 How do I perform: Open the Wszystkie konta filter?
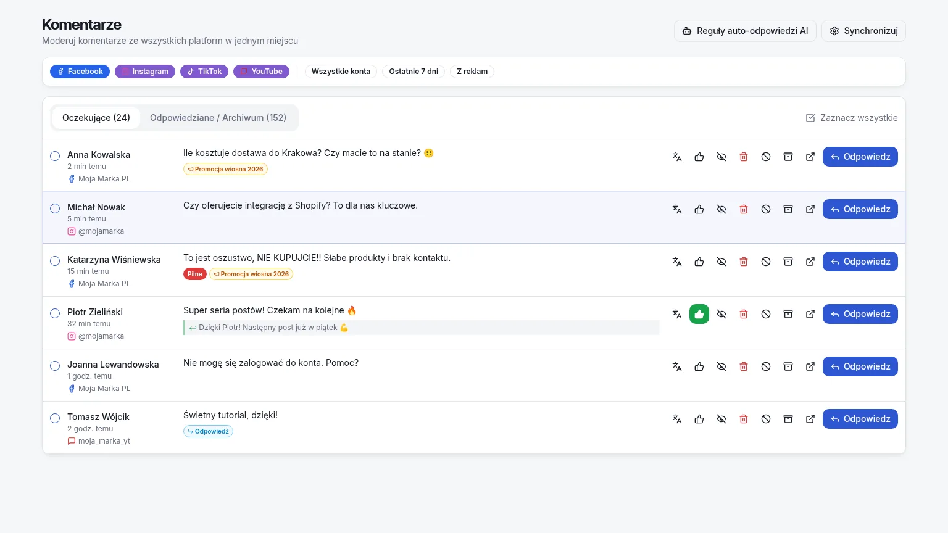341,72
